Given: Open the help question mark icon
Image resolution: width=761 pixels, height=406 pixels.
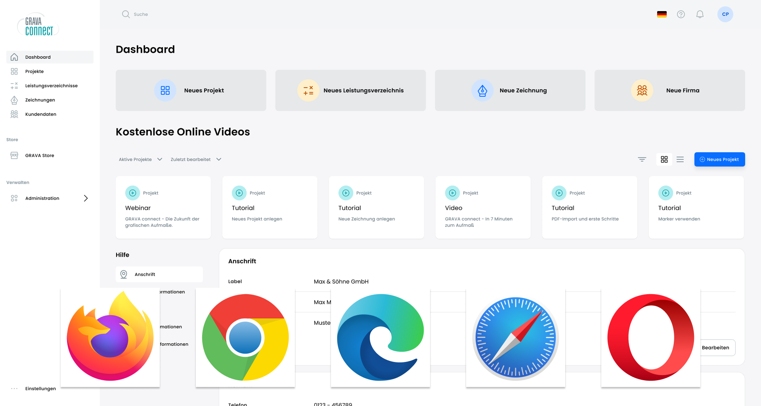Looking at the screenshot, I should tap(681, 14).
